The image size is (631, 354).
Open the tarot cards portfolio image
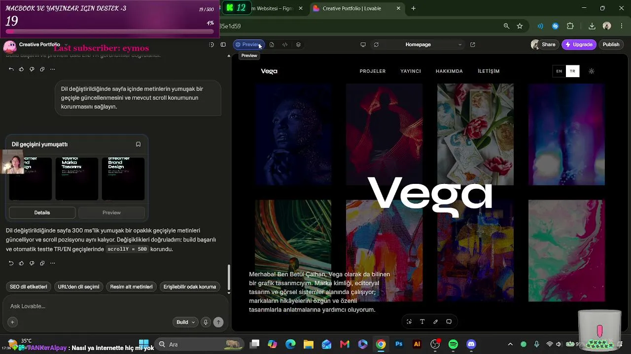pos(475,134)
